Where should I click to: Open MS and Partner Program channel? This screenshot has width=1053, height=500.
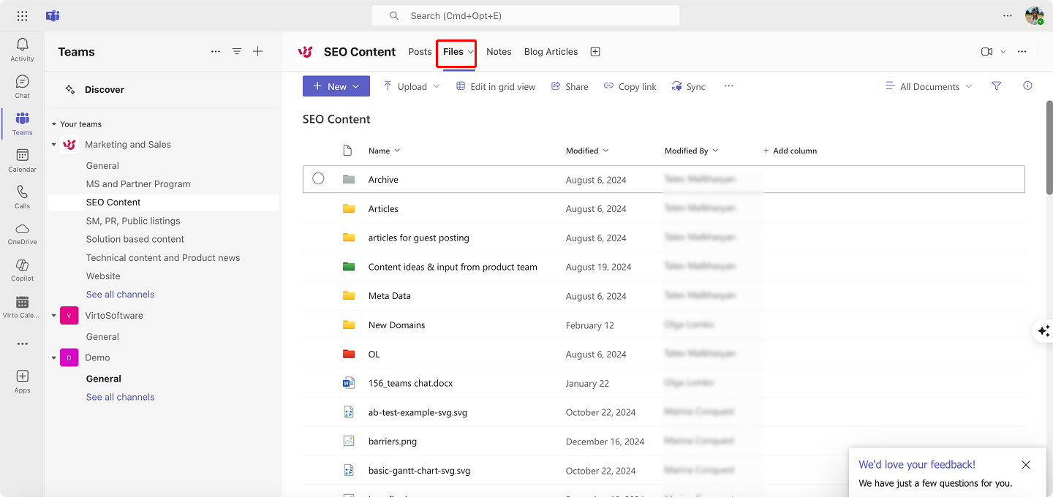pos(138,184)
